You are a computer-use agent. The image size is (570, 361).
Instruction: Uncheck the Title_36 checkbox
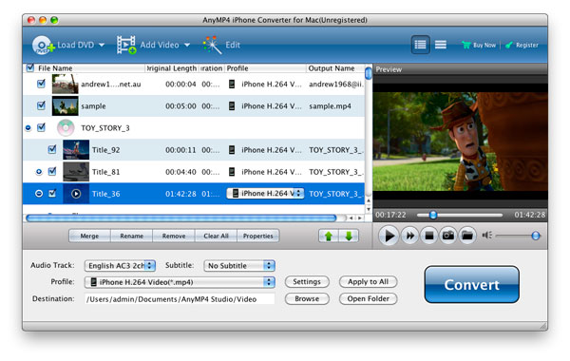(x=52, y=194)
